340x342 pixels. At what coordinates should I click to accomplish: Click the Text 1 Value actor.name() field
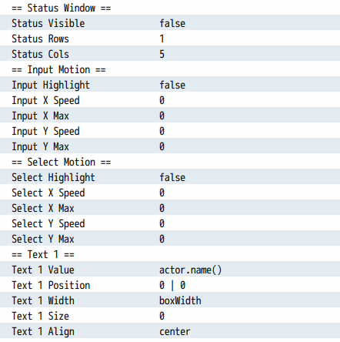[191, 270]
